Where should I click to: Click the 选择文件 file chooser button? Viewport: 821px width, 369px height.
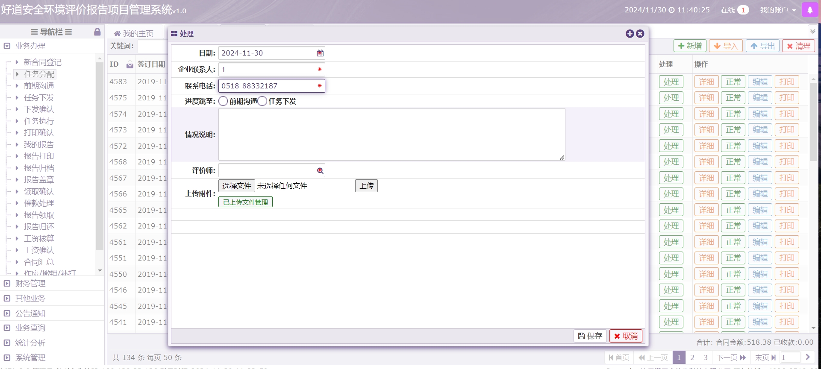(x=237, y=186)
